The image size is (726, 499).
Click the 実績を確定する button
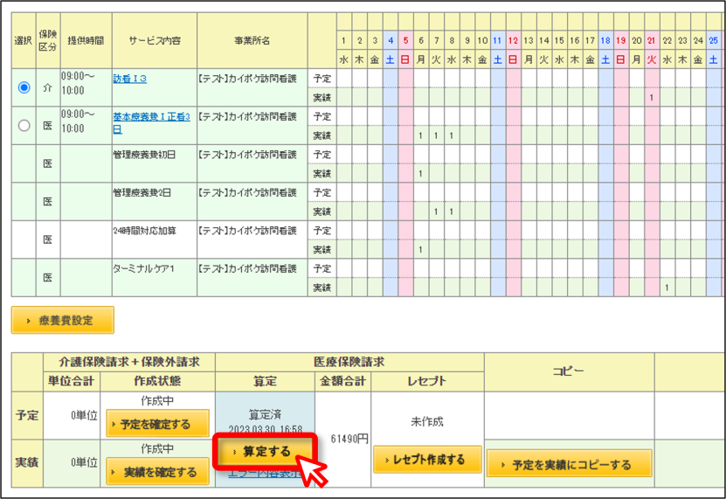click(157, 472)
